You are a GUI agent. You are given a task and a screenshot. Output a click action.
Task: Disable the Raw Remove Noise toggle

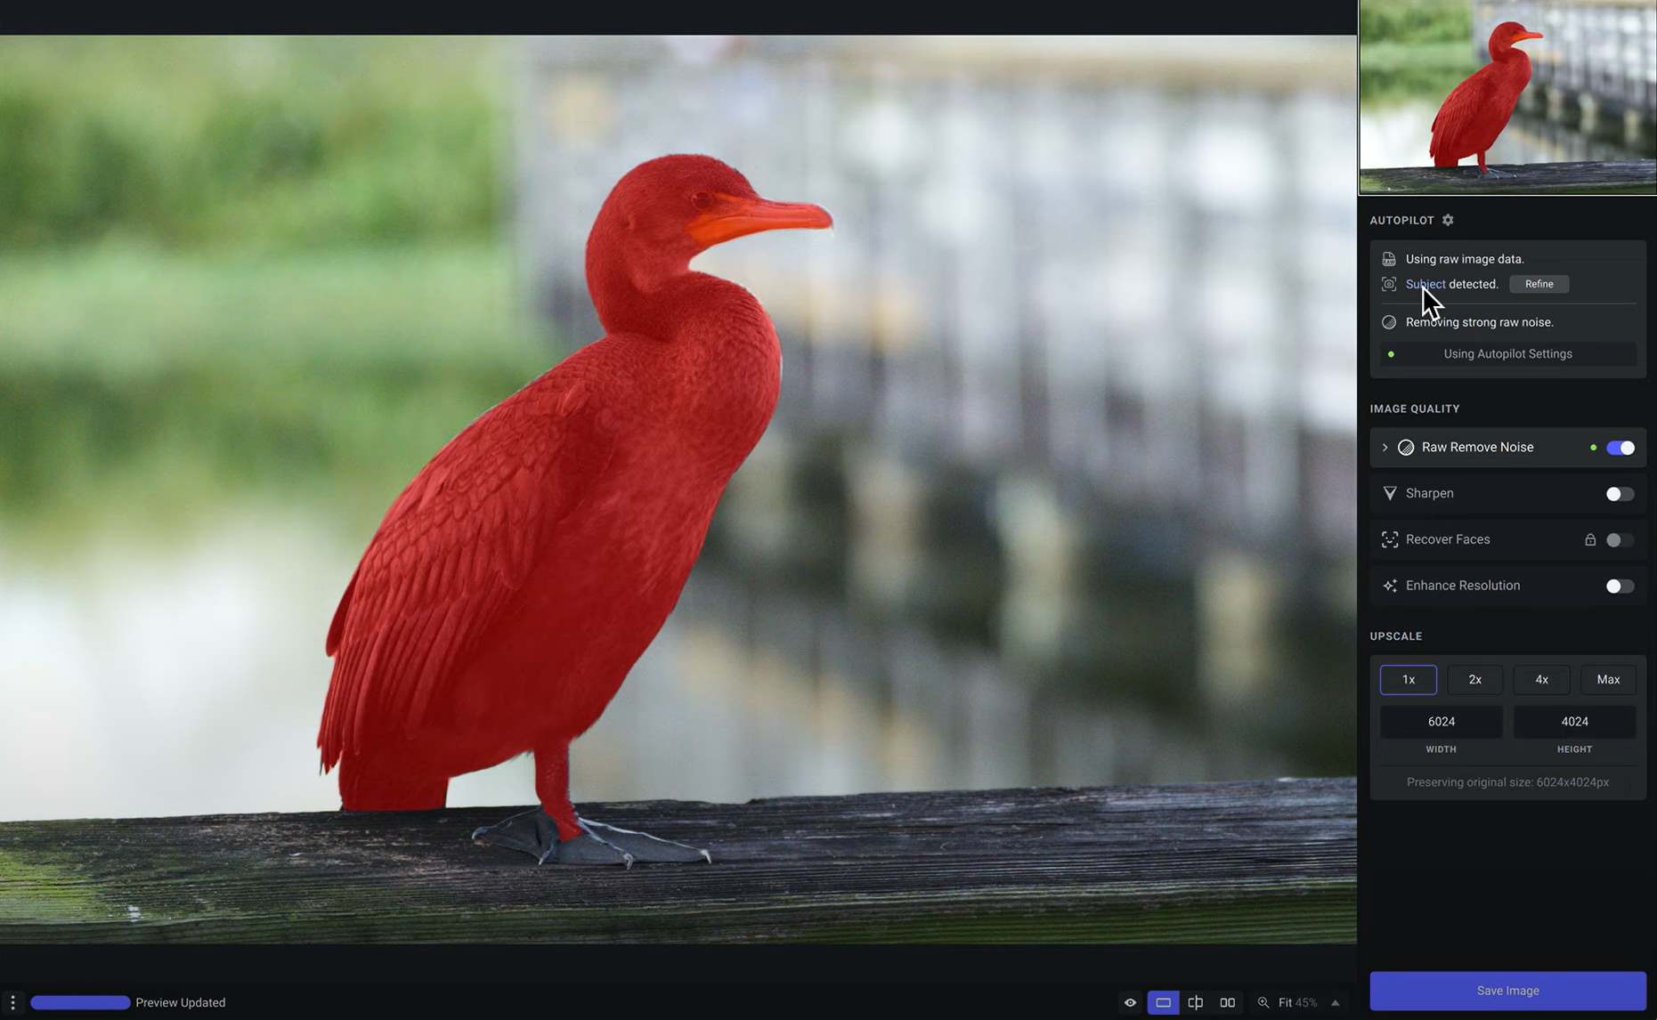tap(1621, 448)
